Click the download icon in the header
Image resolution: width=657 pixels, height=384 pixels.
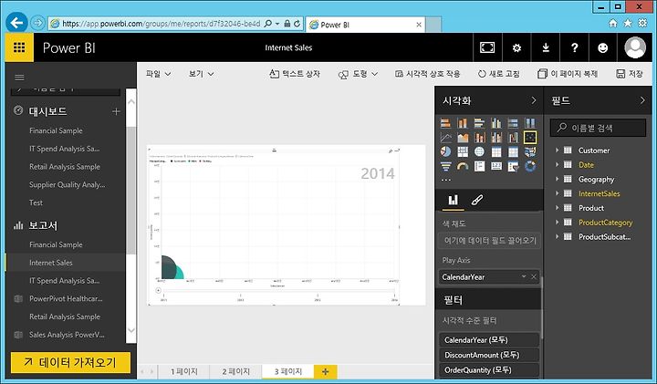click(x=546, y=47)
